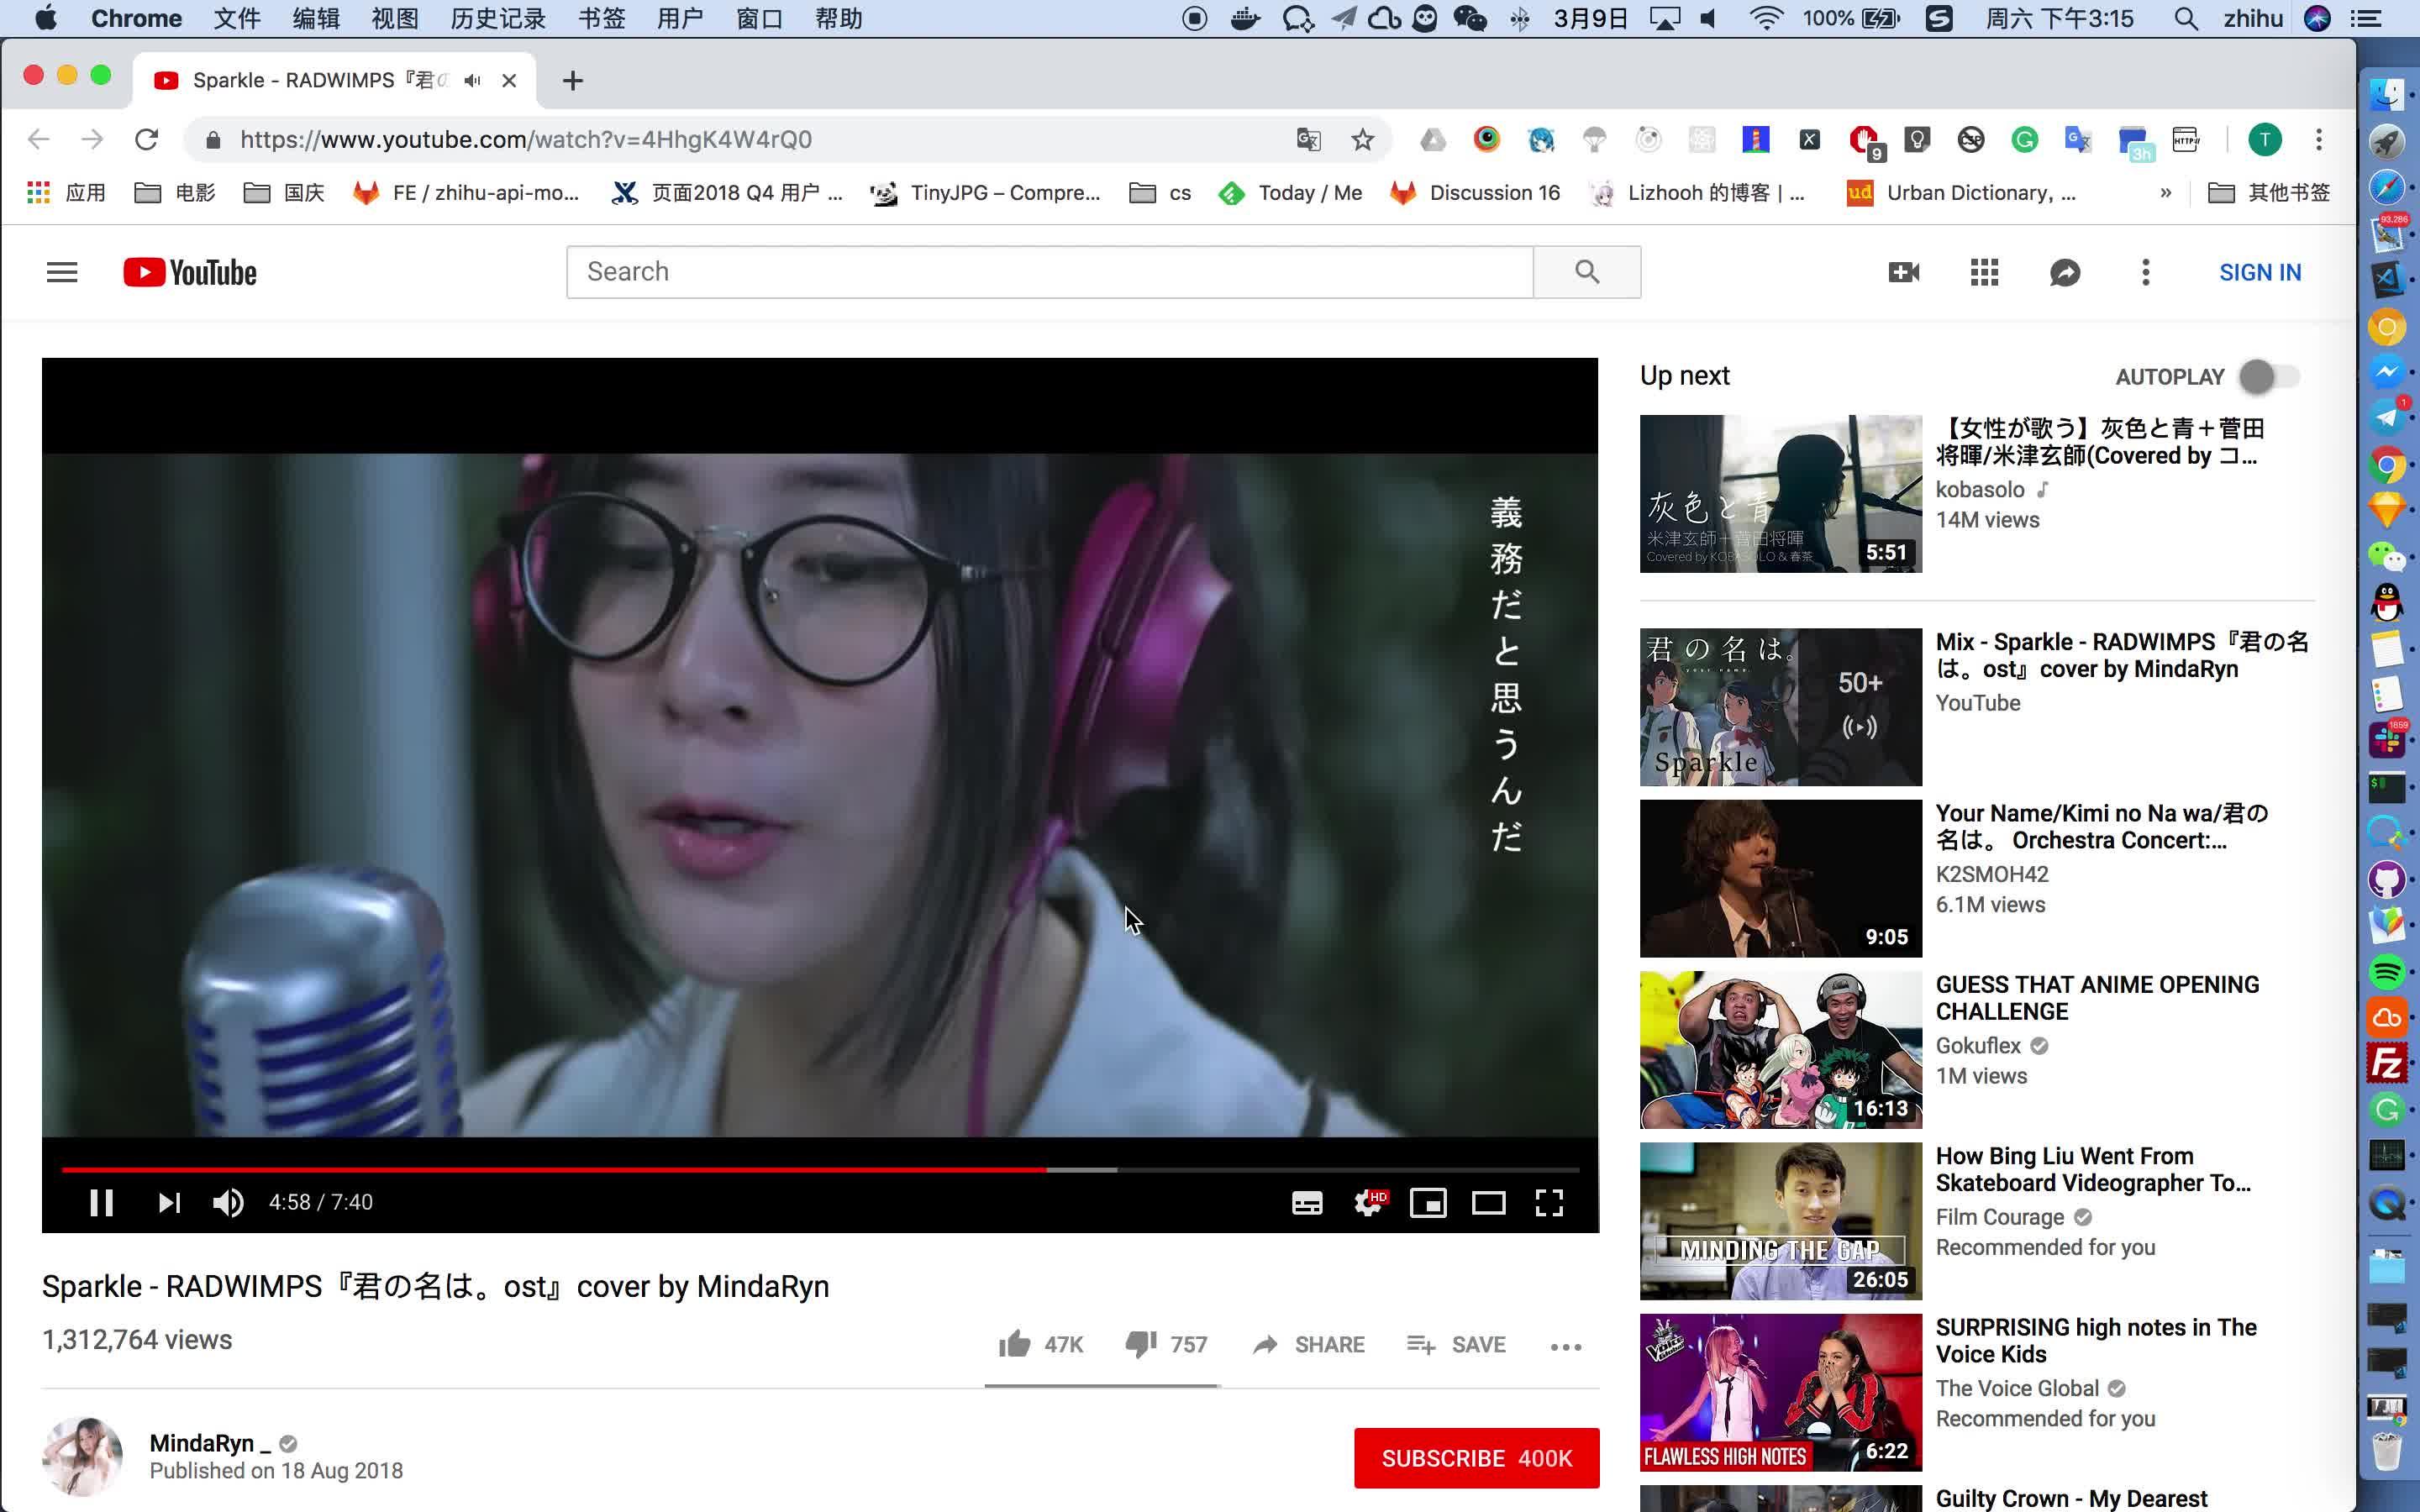The height and width of the screenshot is (1512, 2420).
Task: Click the SHARE button
Action: point(1308,1344)
